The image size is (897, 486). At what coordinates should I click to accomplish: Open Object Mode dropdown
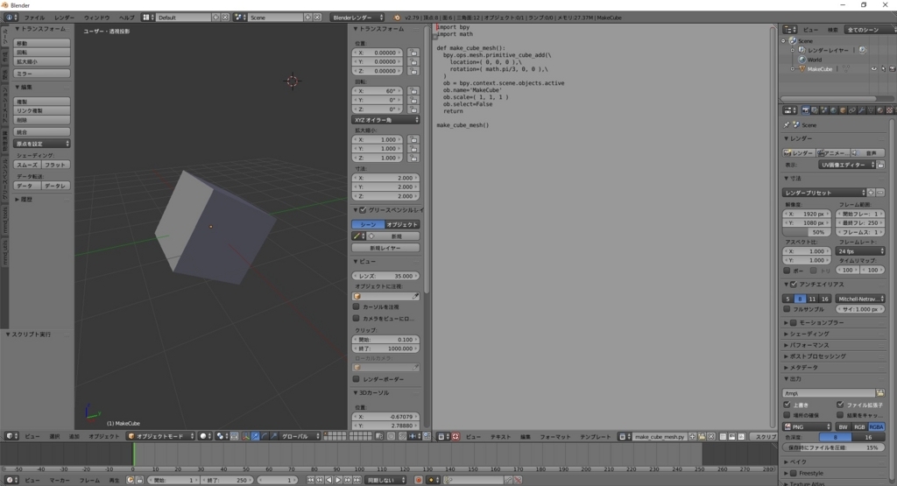pos(161,436)
